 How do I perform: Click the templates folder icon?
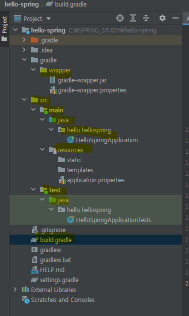[61, 170]
